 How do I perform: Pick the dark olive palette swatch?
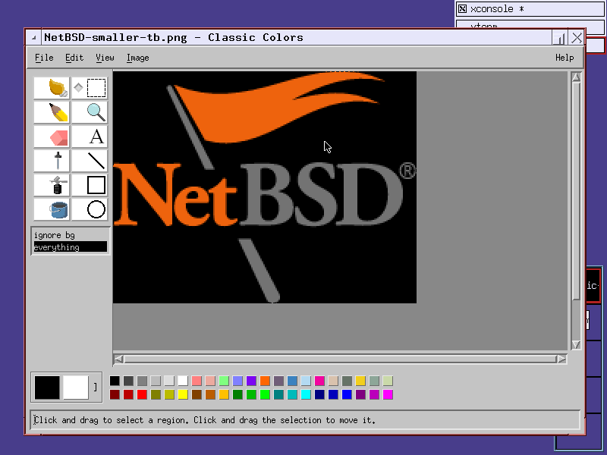click(x=156, y=394)
